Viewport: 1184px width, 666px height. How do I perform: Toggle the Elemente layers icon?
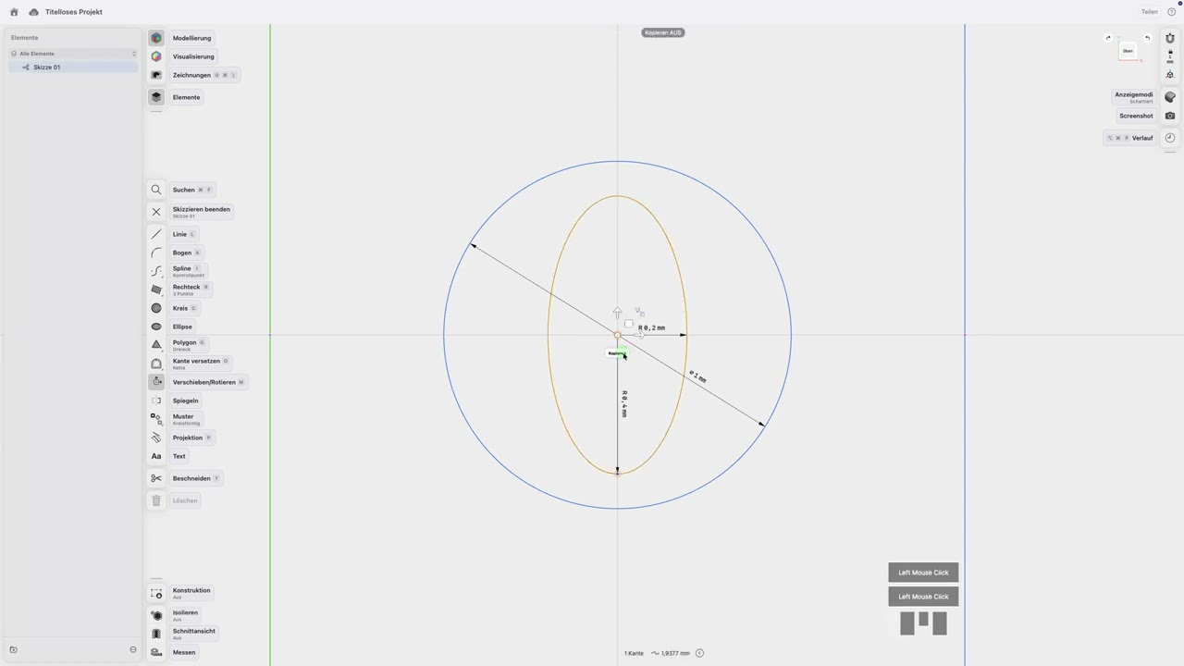point(156,97)
